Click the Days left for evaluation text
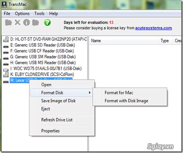This screenshot has height=153, width=183. click(x=89, y=22)
